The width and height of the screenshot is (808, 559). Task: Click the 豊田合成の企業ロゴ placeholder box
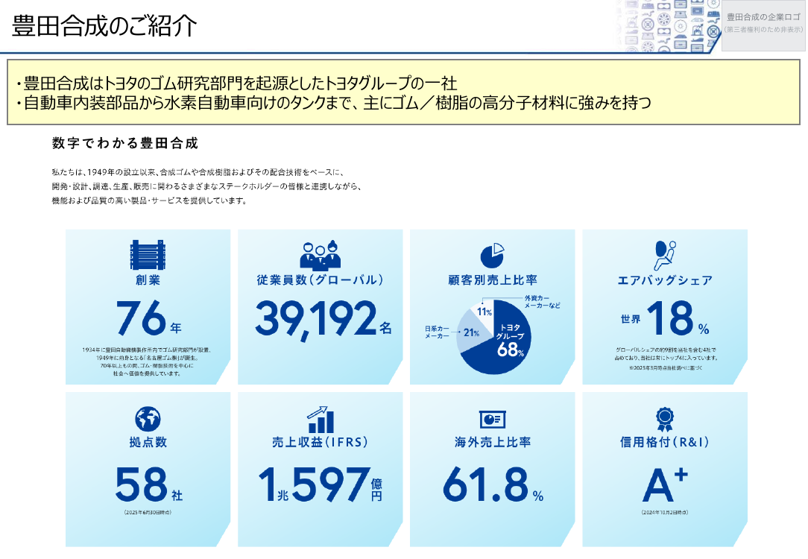pos(763,25)
